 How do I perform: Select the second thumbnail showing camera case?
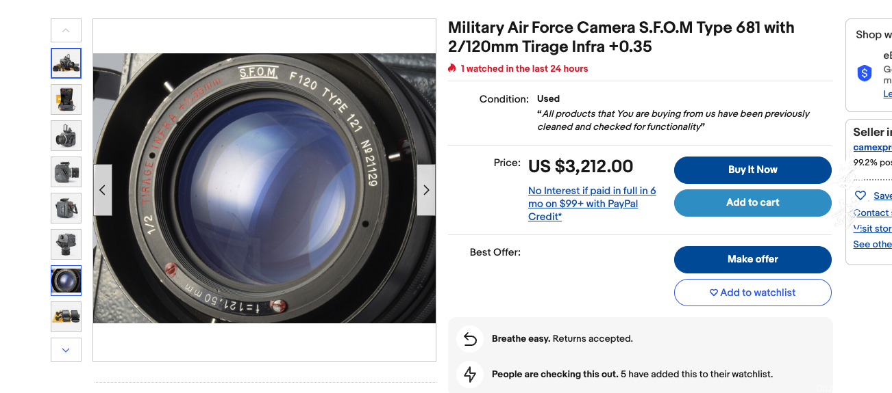[66, 99]
